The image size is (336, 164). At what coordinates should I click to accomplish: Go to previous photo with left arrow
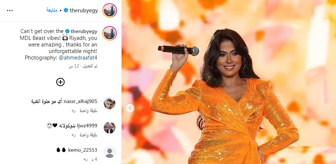tap(130, 108)
